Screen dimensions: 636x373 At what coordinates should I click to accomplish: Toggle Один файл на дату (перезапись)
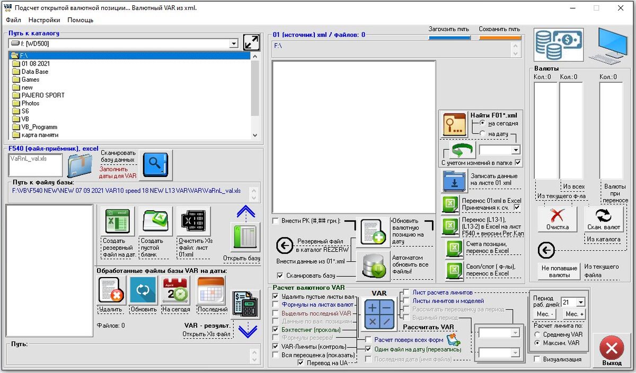pyautogui.click(x=369, y=349)
